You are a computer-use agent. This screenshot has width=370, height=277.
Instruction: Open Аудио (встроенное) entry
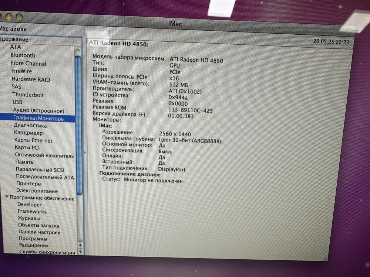tap(38, 110)
